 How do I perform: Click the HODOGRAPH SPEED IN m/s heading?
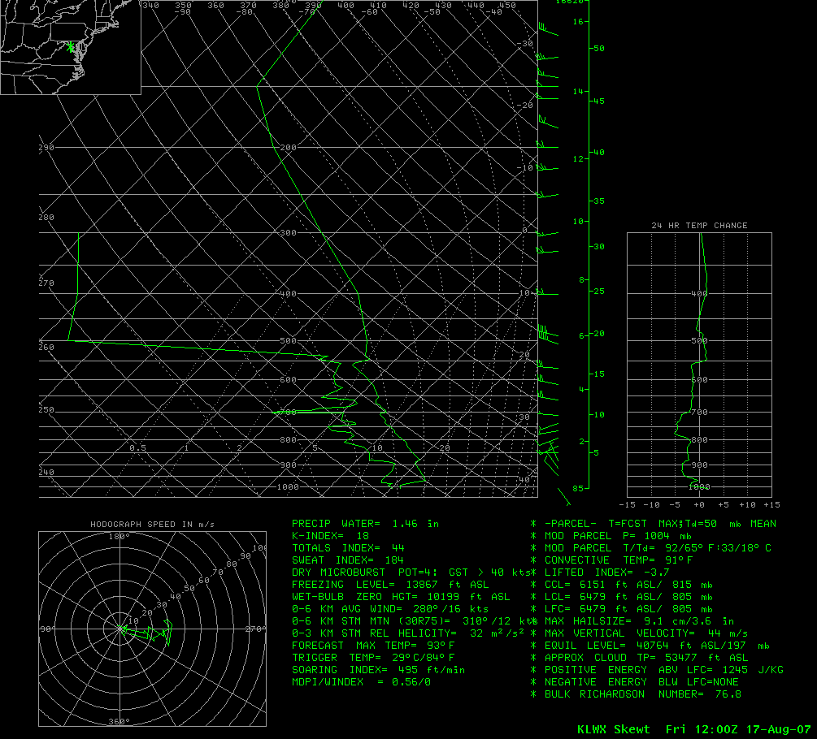tap(152, 525)
